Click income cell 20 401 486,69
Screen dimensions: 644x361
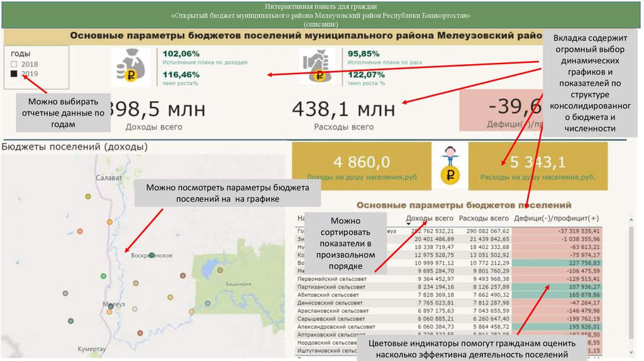tap(434, 239)
